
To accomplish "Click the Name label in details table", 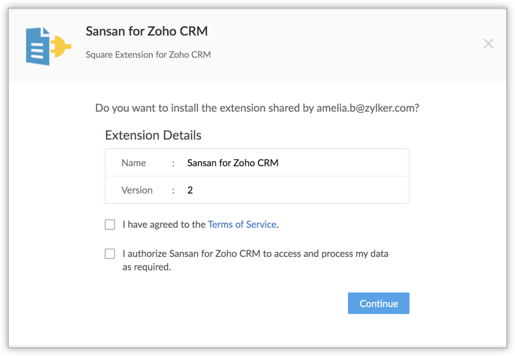I will pyautogui.click(x=133, y=163).
